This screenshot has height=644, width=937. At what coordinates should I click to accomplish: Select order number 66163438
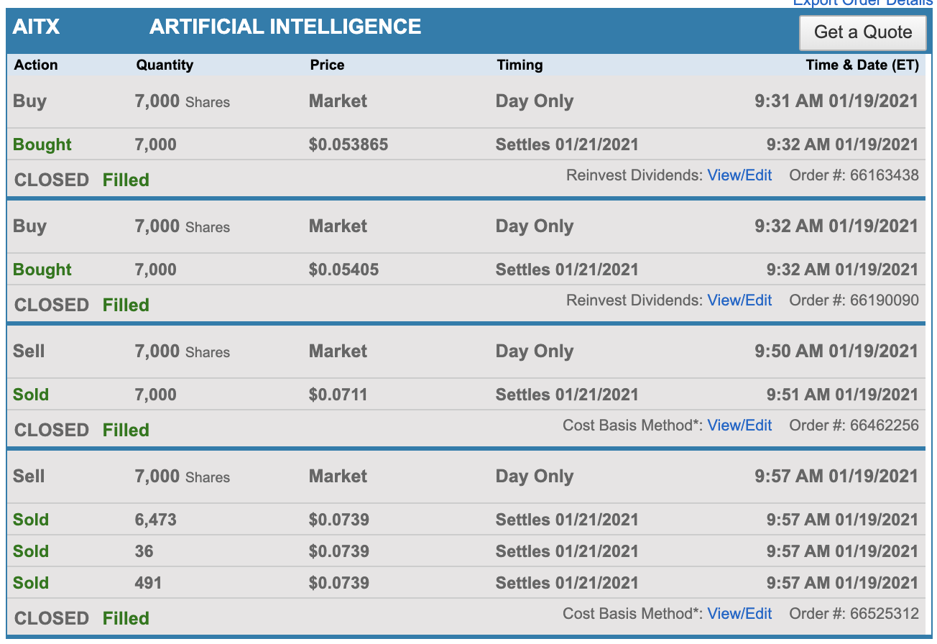pyautogui.click(x=883, y=175)
